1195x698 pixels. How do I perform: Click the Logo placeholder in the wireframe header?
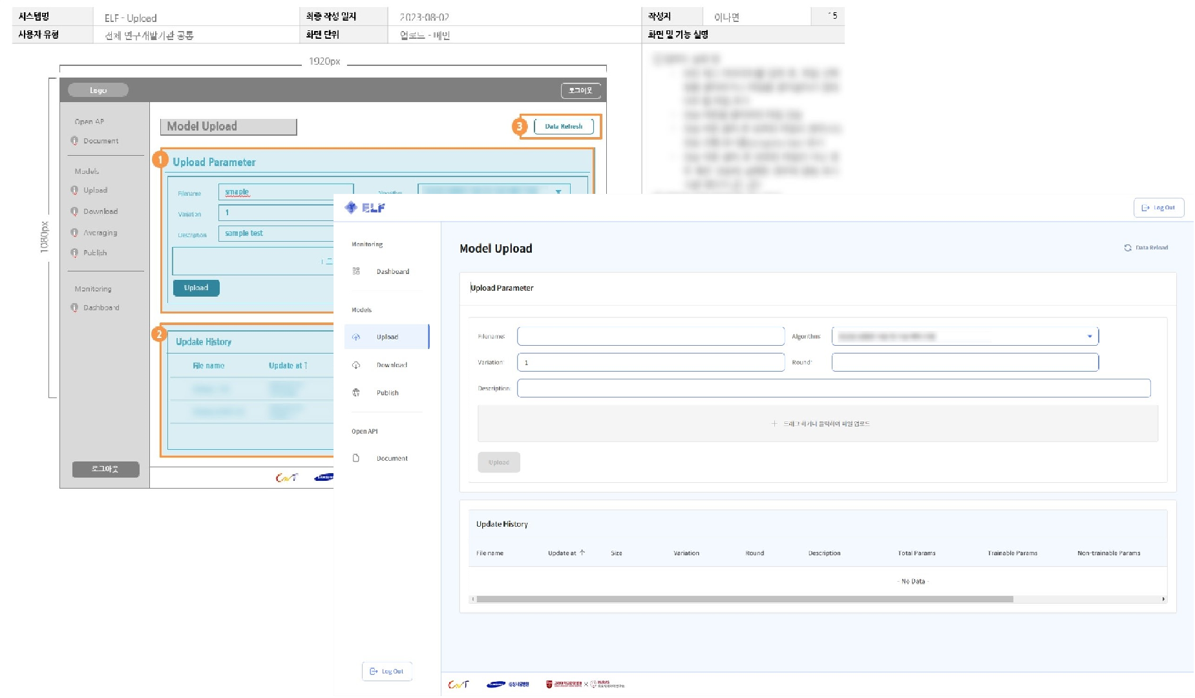click(x=98, y=90)
